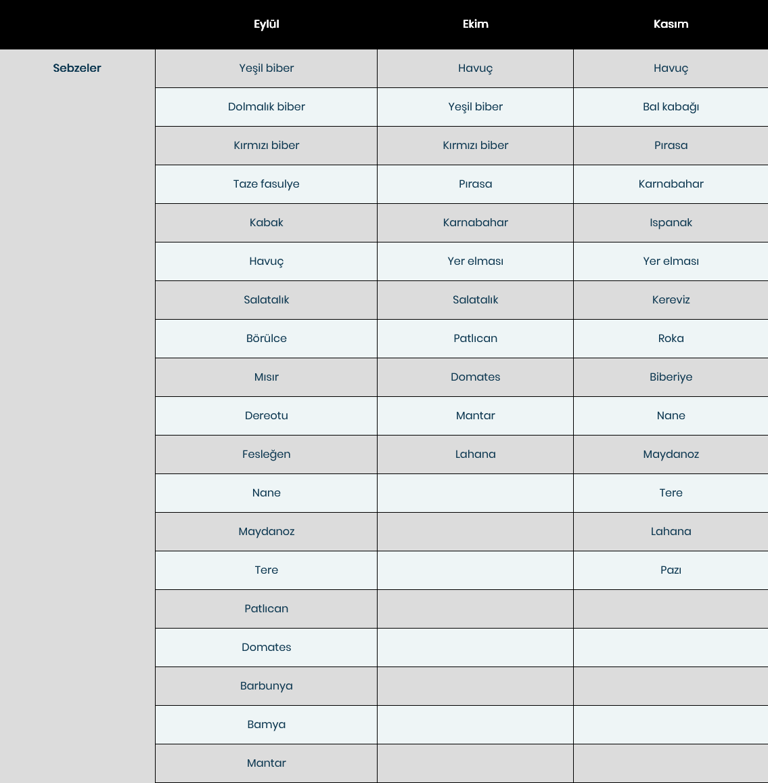Select Karnabahar in the Ekim column
768x783 pixels.
coord(475,223)
